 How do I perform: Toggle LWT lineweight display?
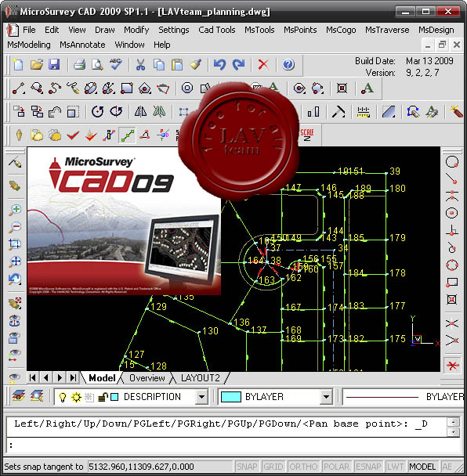pos(396,467)
